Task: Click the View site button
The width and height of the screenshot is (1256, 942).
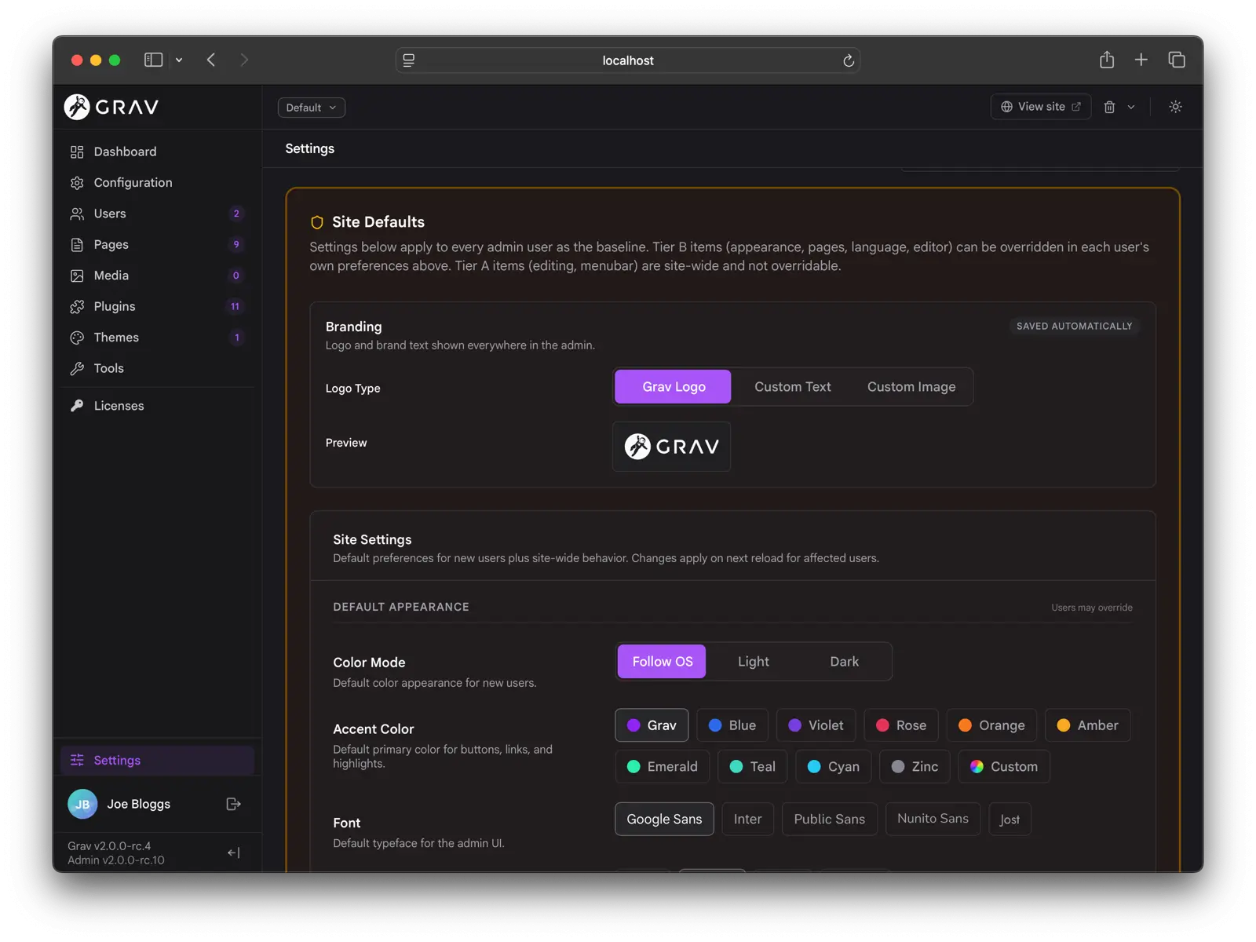Action: point(1041,107)
